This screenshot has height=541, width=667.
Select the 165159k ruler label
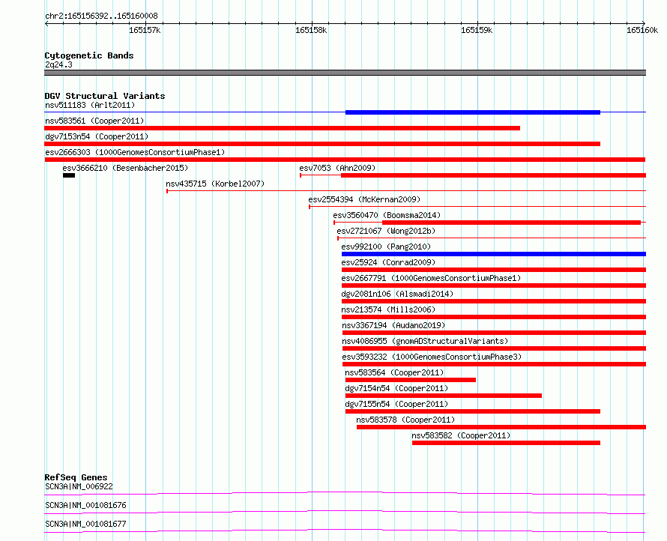coord(477,30)
